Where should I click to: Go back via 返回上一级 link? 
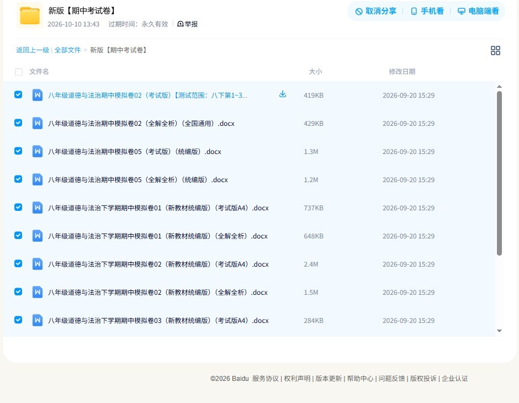[x=33, y=50]
